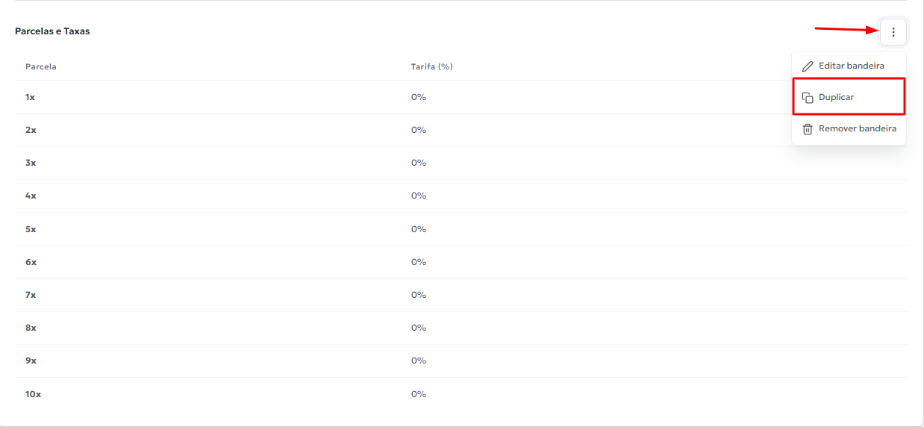Screen dimensions: 924x427
Task: Click the 10x installment label
Action: (x=33, y=394)
